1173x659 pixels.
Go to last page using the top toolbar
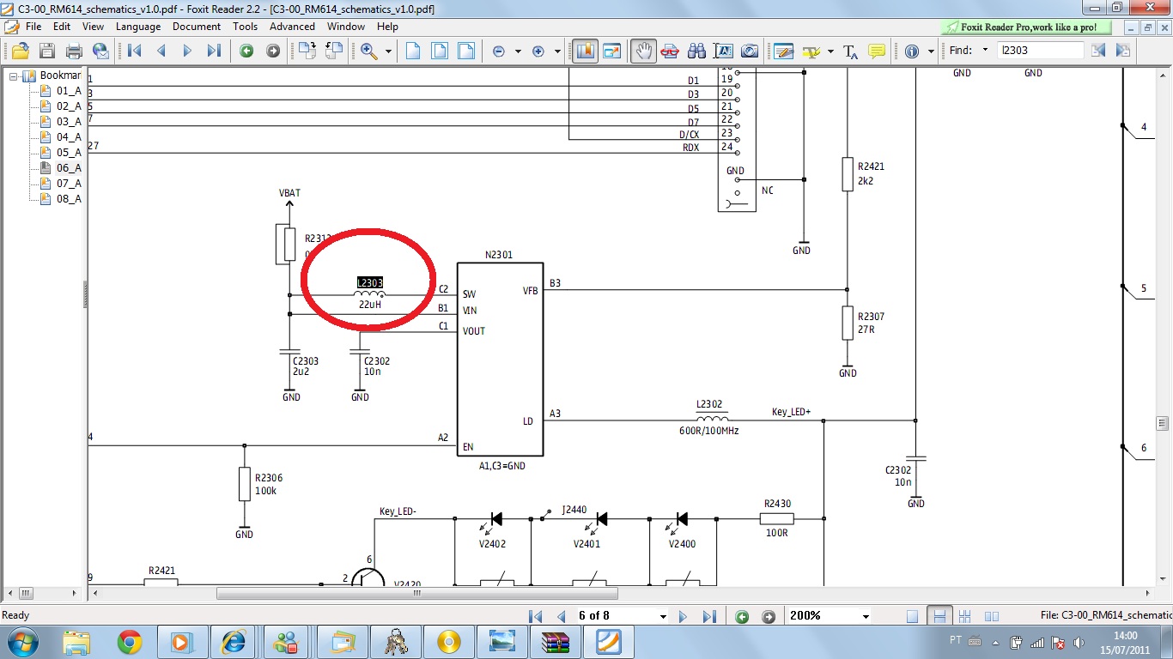click(x=215, y=51)
